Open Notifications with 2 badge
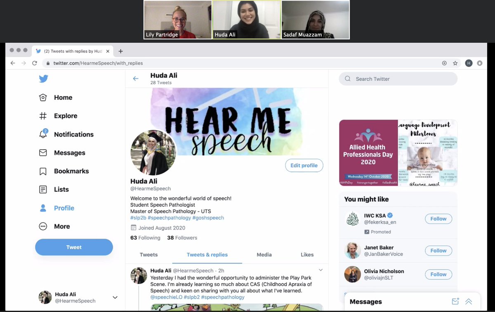The width and height of the screenshot is (495, 312). point(66,134)
